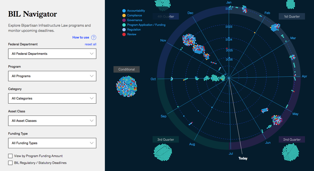Expand the All Programs dropdown

pos(52,76)
